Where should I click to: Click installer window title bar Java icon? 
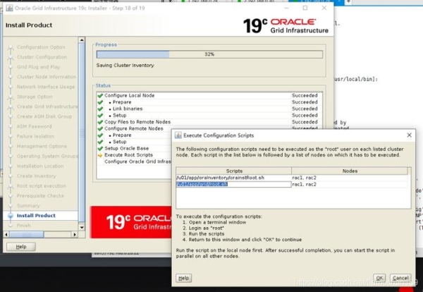click(9, 8)
